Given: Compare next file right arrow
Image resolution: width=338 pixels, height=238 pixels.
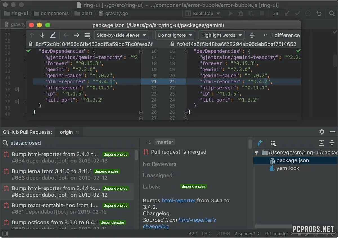Looking at the screenshot, I should (x=77, y=35).
